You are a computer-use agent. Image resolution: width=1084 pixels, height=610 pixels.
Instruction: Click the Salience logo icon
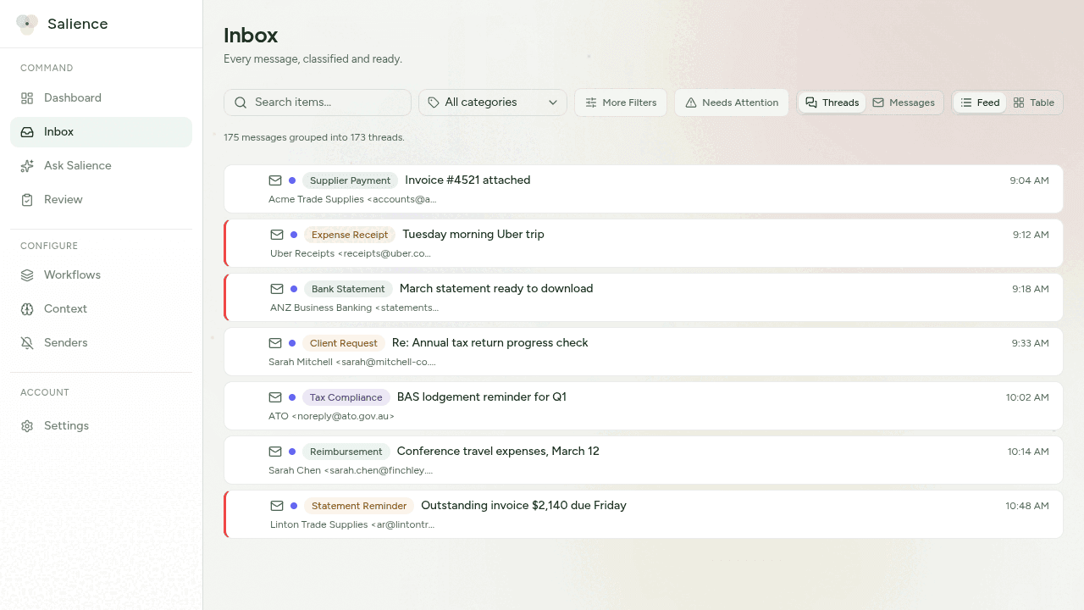click(x=27, y=25)
